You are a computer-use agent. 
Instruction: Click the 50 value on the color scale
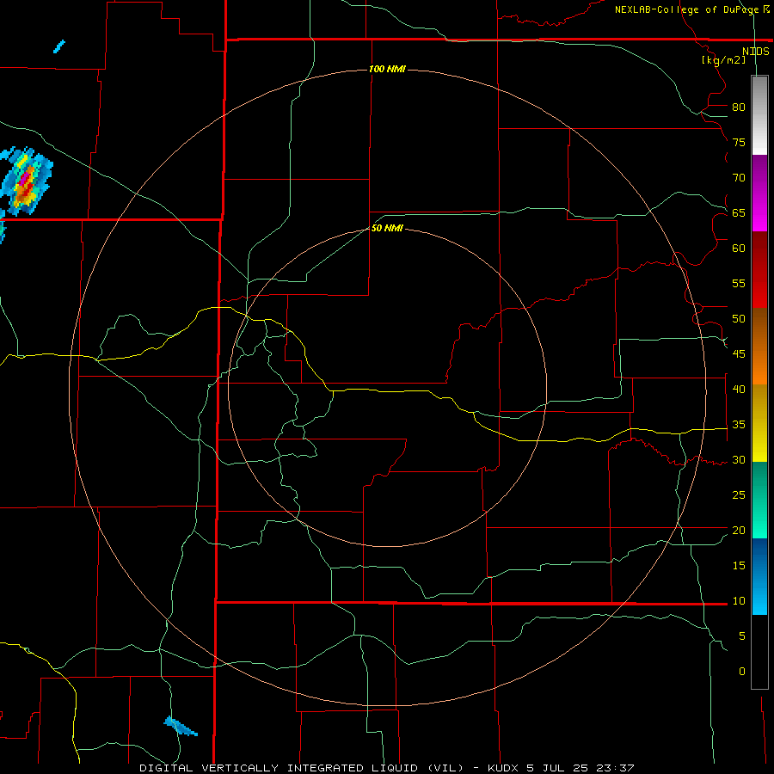pos(739,319)
